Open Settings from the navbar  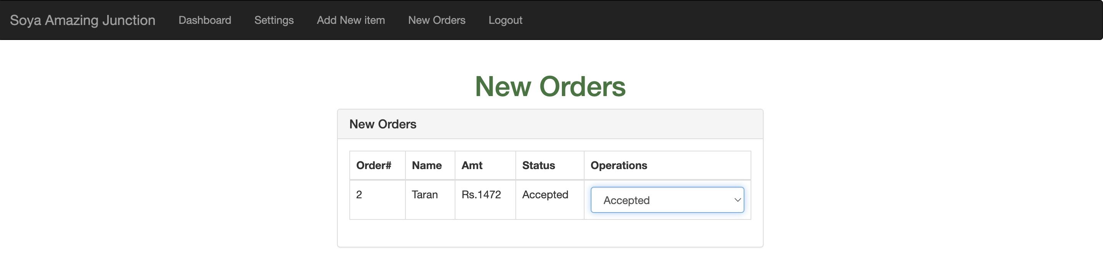click(274, 20)
